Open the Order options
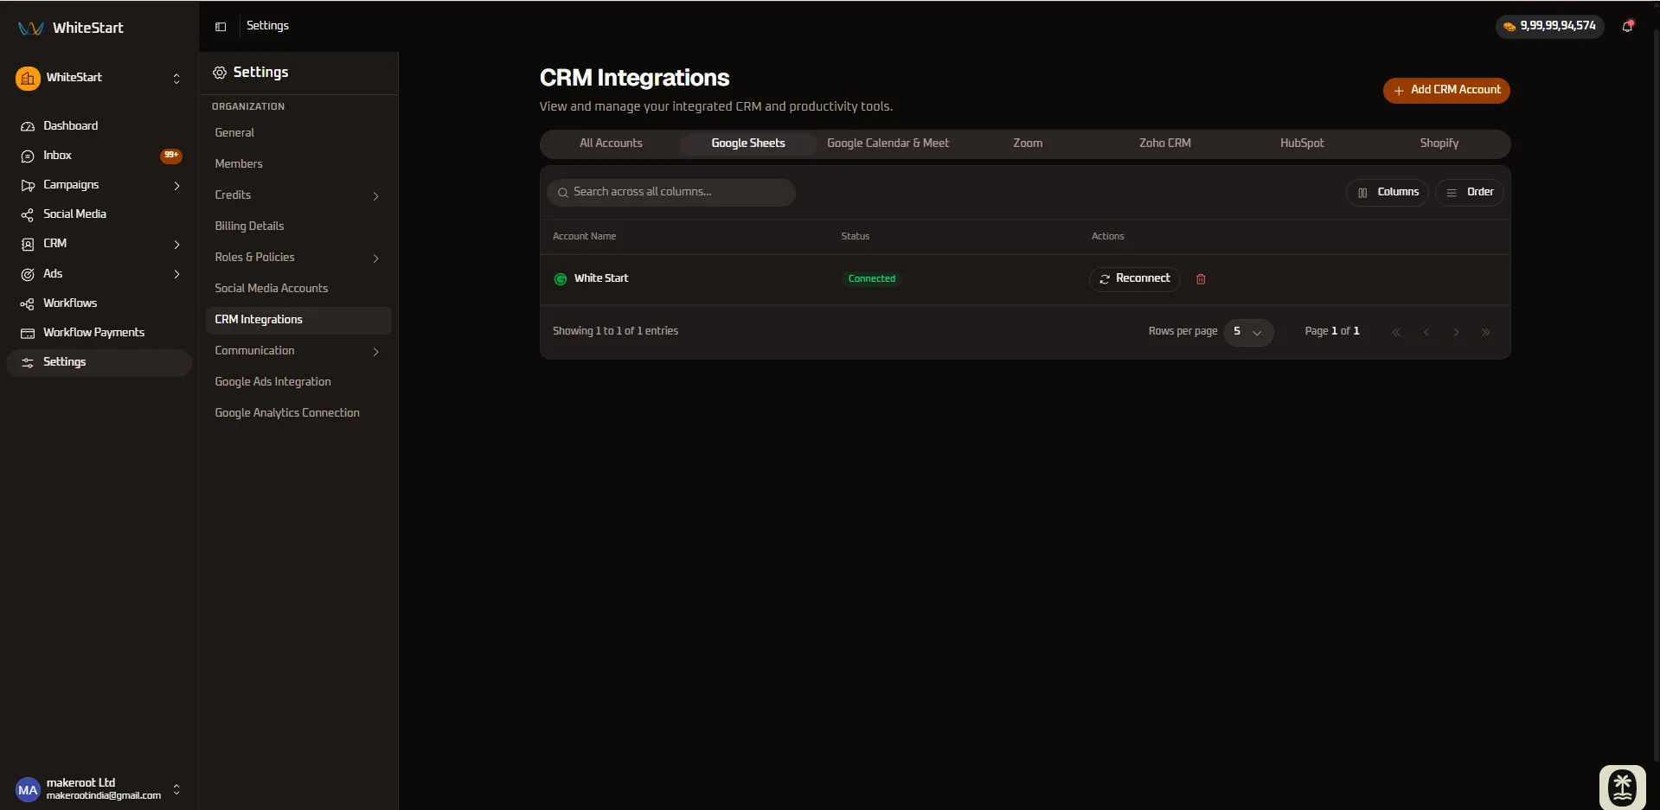The width and height of the screenshot is (1660, 810). tap(1469, 193)
